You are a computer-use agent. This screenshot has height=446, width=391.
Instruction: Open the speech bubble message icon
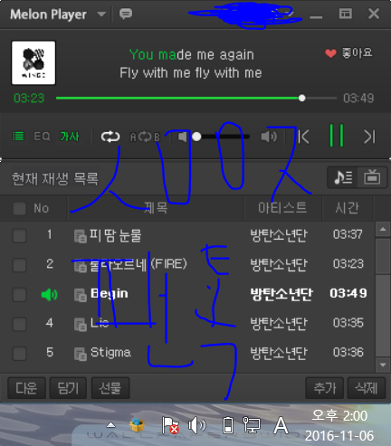tap(126, 14)
